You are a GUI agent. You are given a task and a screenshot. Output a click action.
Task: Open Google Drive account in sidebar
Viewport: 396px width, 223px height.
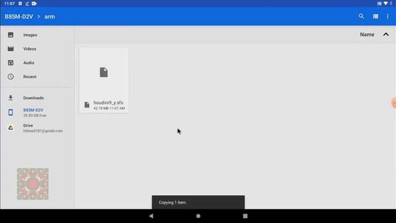coord(37,128)
